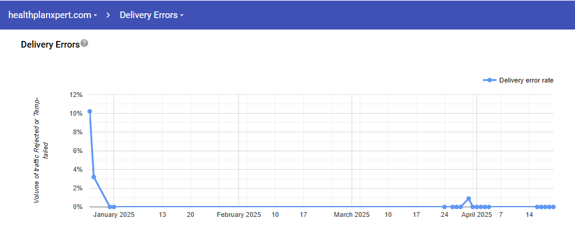
Task: Click the January 2025 axis label
Action: click(114, 214)
